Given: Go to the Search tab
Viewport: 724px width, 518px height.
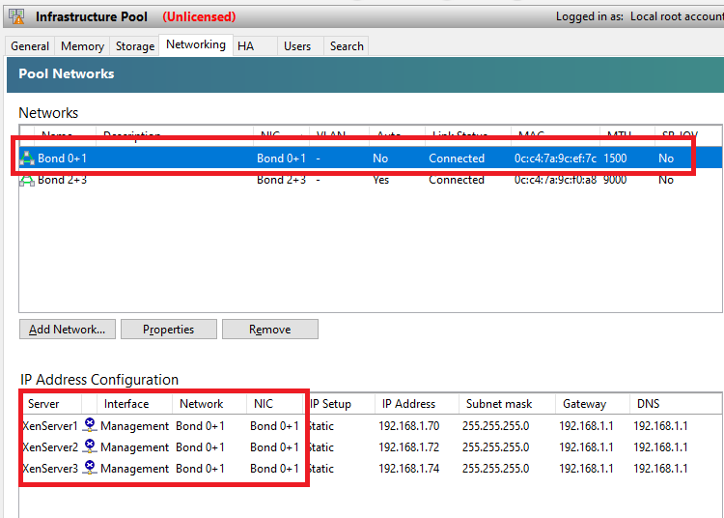Looking at the screenshot, I should click(347, 46).
